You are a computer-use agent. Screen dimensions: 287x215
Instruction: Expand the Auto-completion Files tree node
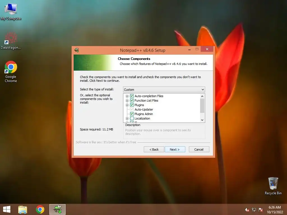click(x=127, y=96)
